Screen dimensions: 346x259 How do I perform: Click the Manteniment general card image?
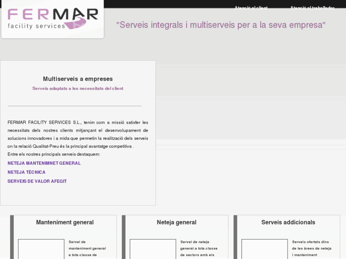point(41,249)
